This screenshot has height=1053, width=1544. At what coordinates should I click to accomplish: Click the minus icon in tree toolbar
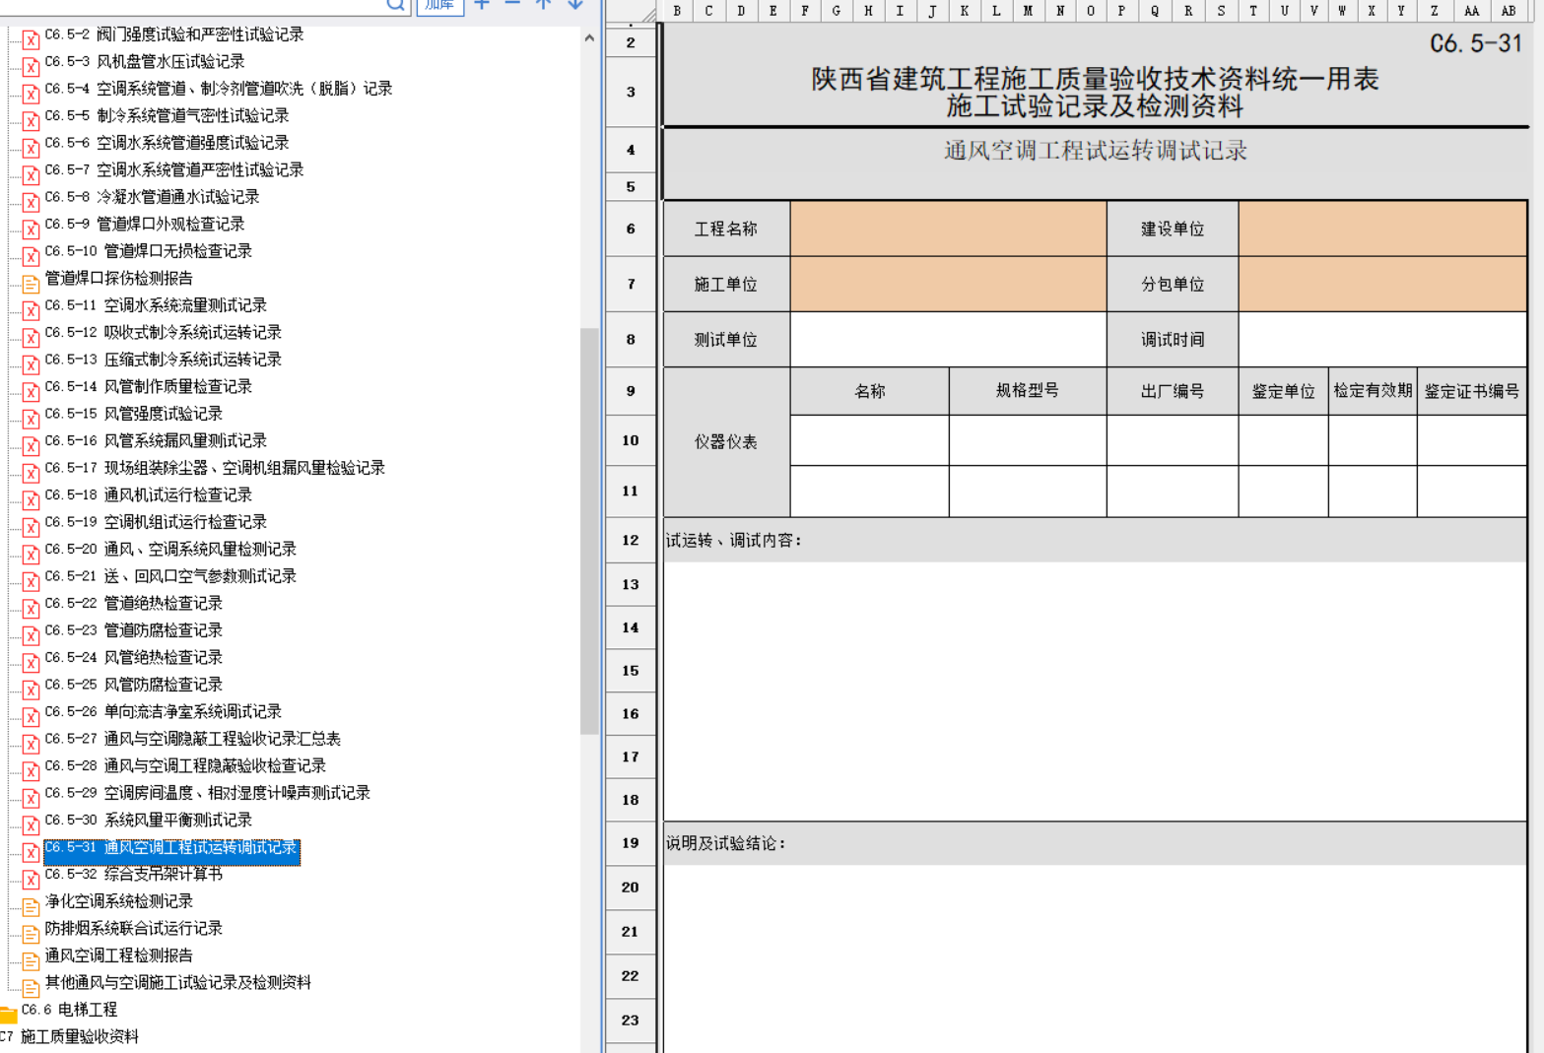point(512,5)
